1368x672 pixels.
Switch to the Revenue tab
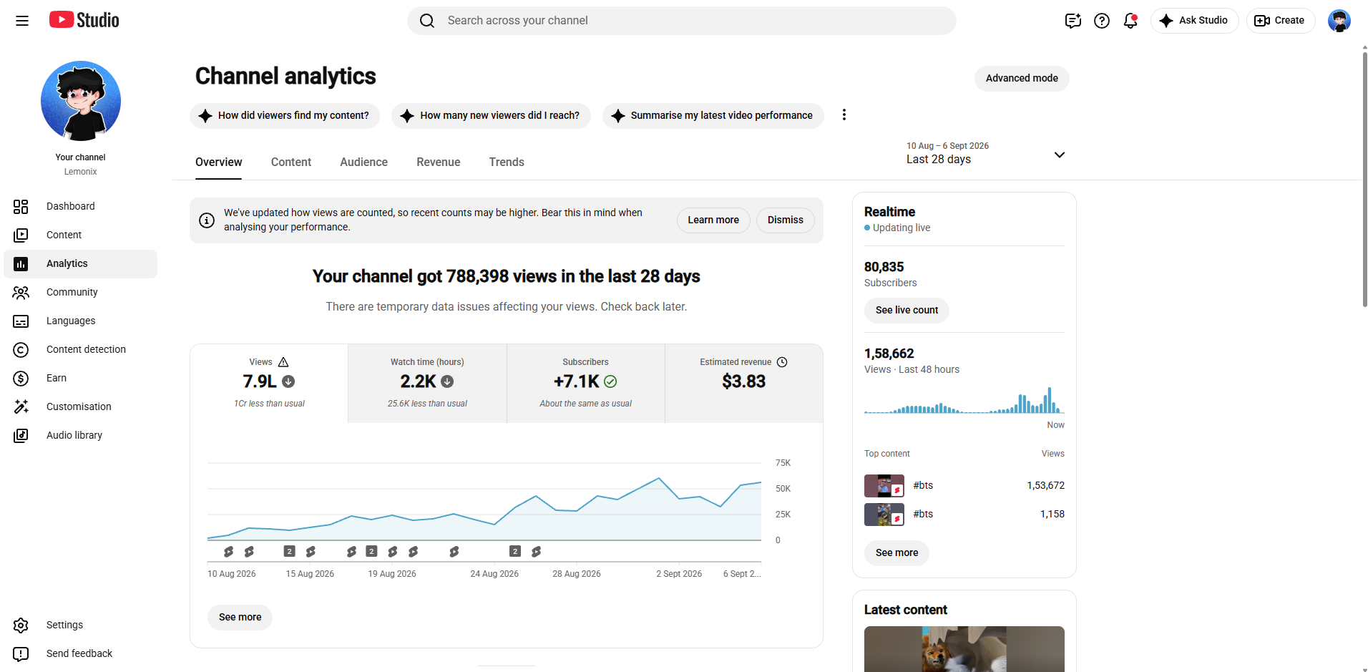click(x=439, y=162)
